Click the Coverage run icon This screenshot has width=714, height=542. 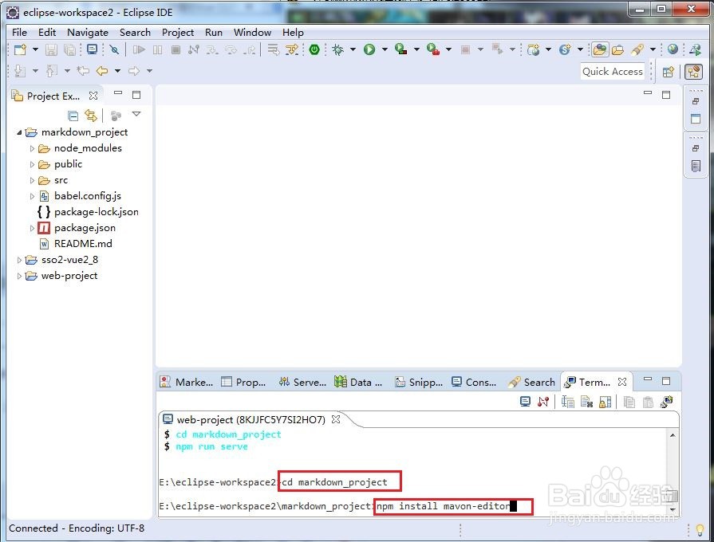pyautogui.click(x=401, y=49)
